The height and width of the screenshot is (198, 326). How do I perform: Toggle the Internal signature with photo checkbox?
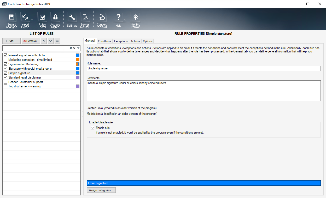point(5,55)
